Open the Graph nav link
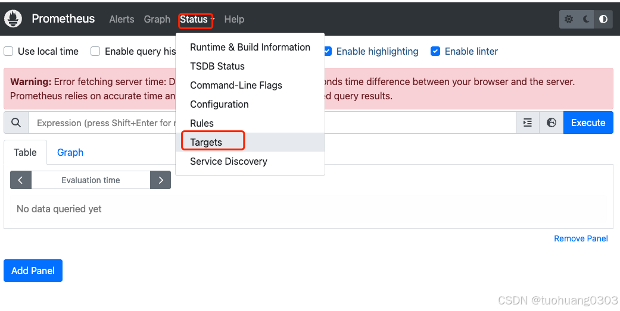Viewport: 620px width, 311px height. [x=157, y=20]
